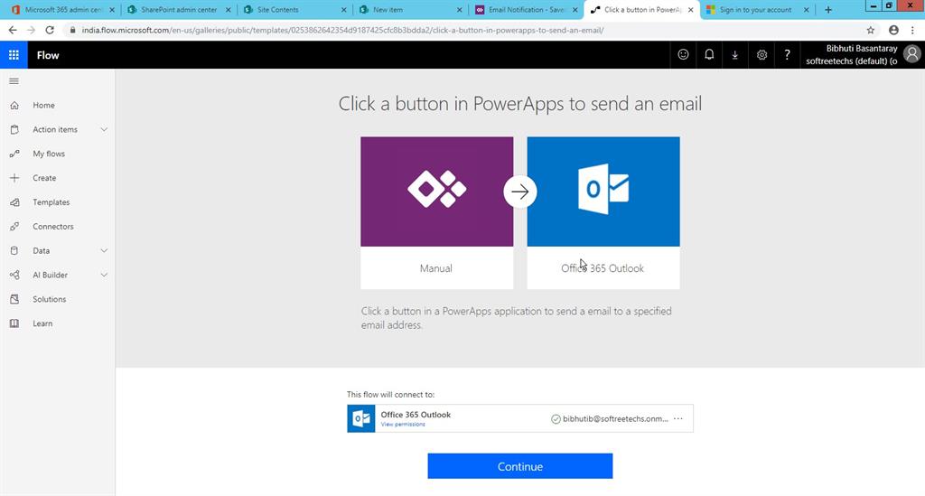Click the Create plus icon
The height and width of the screenshot is (496, 925).
14,177
